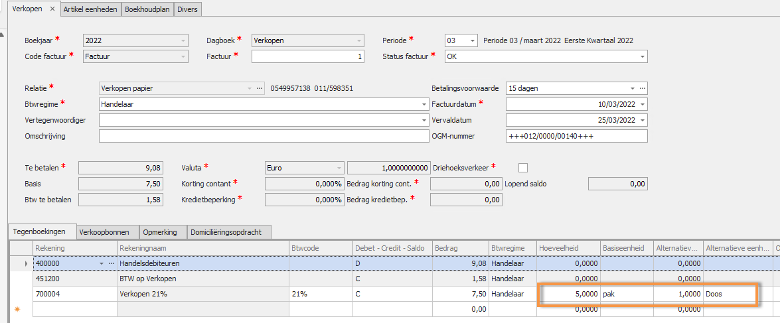
Task: Select Verkopen 21% name cell
Action: tap(203, 294)
